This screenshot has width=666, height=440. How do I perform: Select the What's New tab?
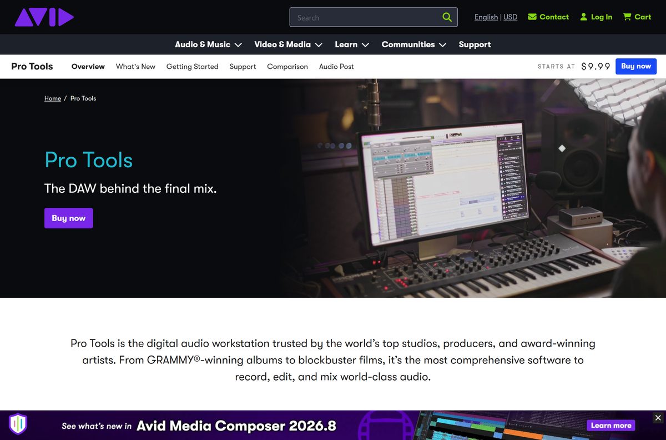point(135,67)
